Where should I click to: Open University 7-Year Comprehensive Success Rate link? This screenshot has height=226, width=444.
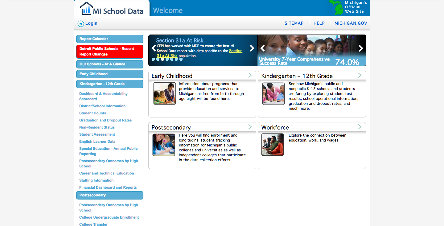coord(294,61)
